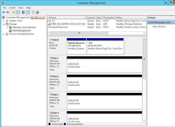
Task: Click the info icon next to Disk 4 Offline
Action: click(x=58, y=121)
